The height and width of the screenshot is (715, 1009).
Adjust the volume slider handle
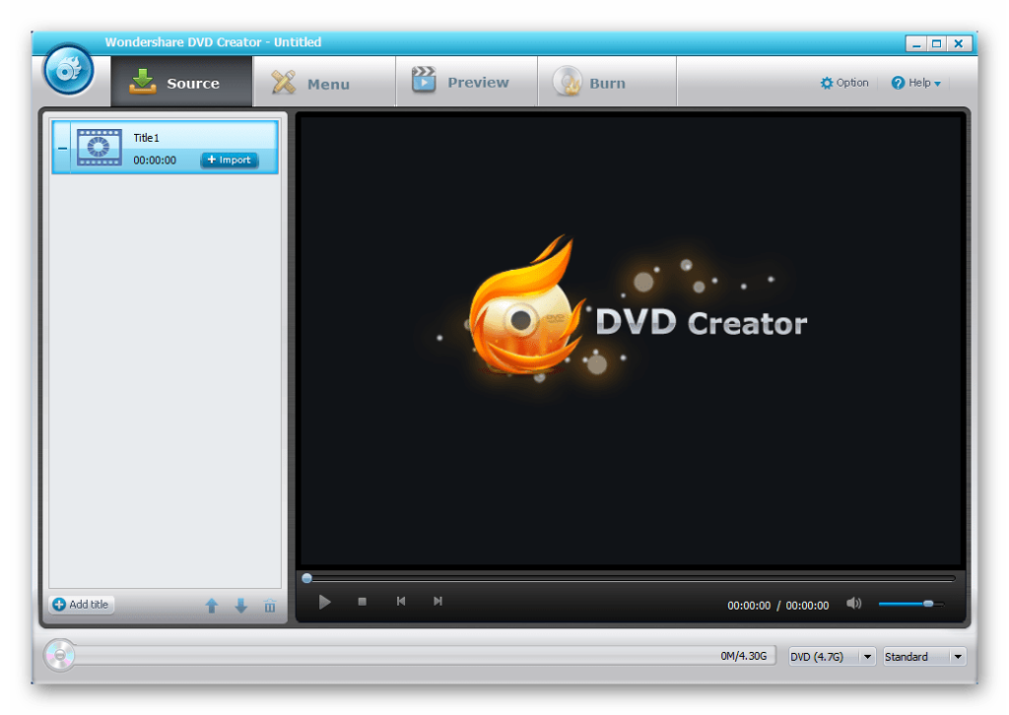(x=928, y=604)
